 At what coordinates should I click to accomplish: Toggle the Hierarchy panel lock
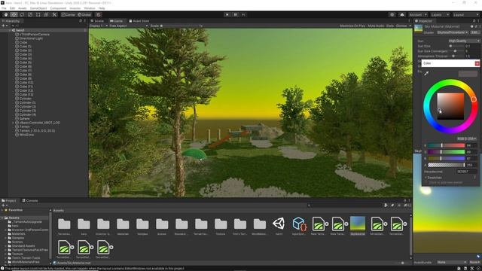point(81,21)
